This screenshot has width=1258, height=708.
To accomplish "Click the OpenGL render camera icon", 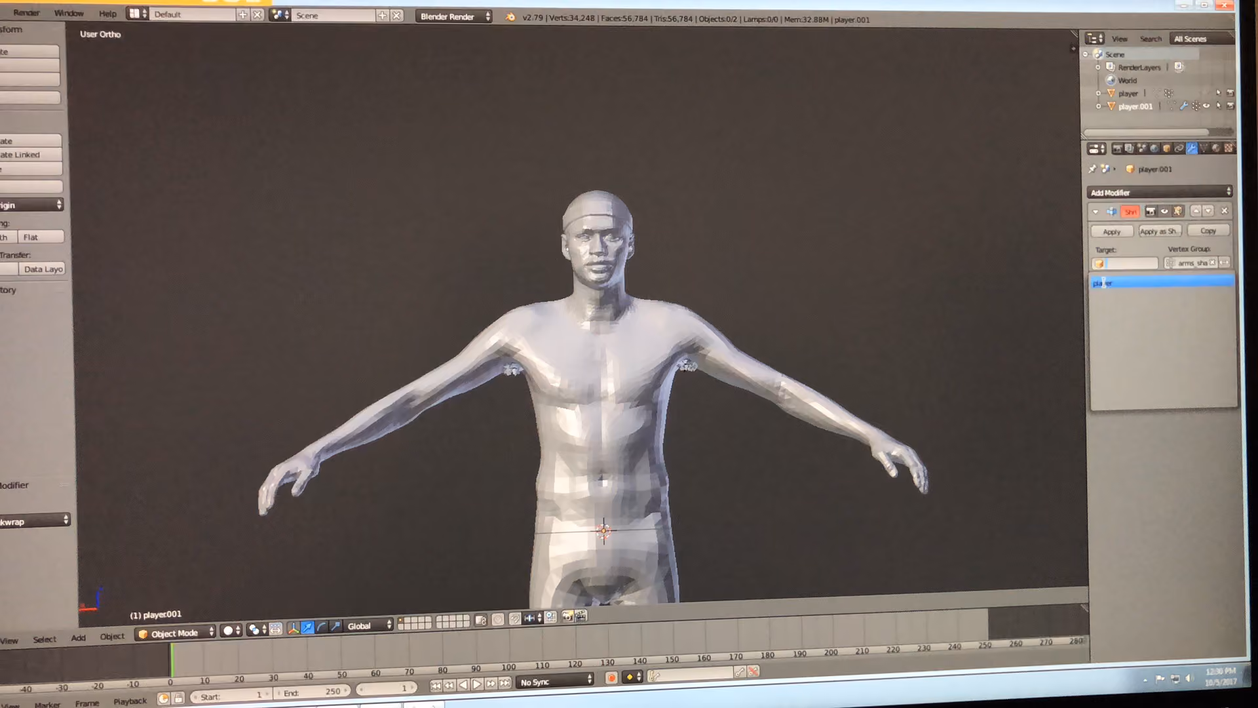I will [x=567, y=617].
